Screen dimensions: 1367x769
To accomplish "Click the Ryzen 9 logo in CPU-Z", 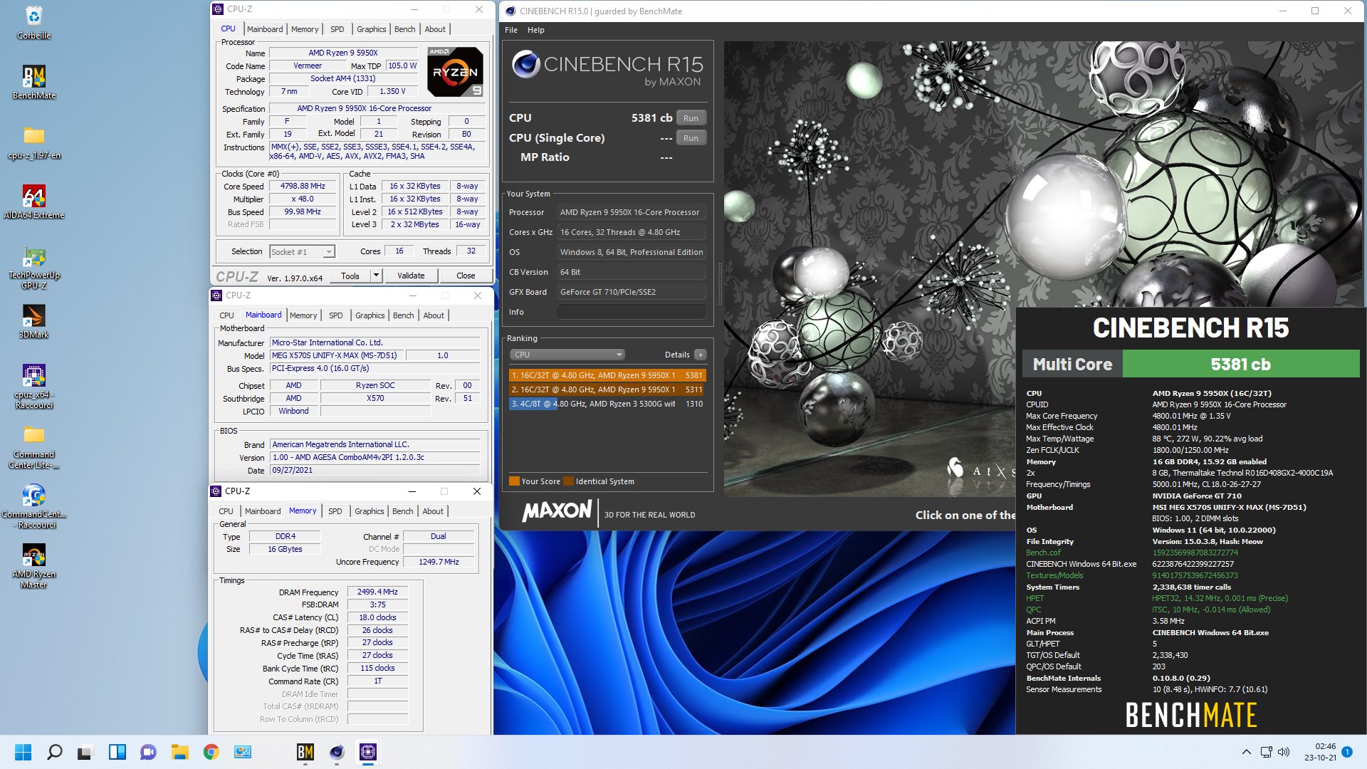I will [455, 72].
